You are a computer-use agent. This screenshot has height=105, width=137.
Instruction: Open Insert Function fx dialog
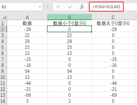(x=82, y=7)
